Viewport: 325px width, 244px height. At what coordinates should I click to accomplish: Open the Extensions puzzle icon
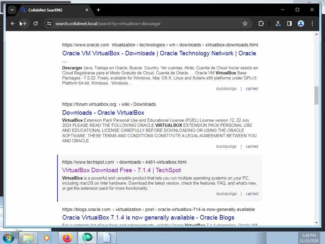[261, 24]
